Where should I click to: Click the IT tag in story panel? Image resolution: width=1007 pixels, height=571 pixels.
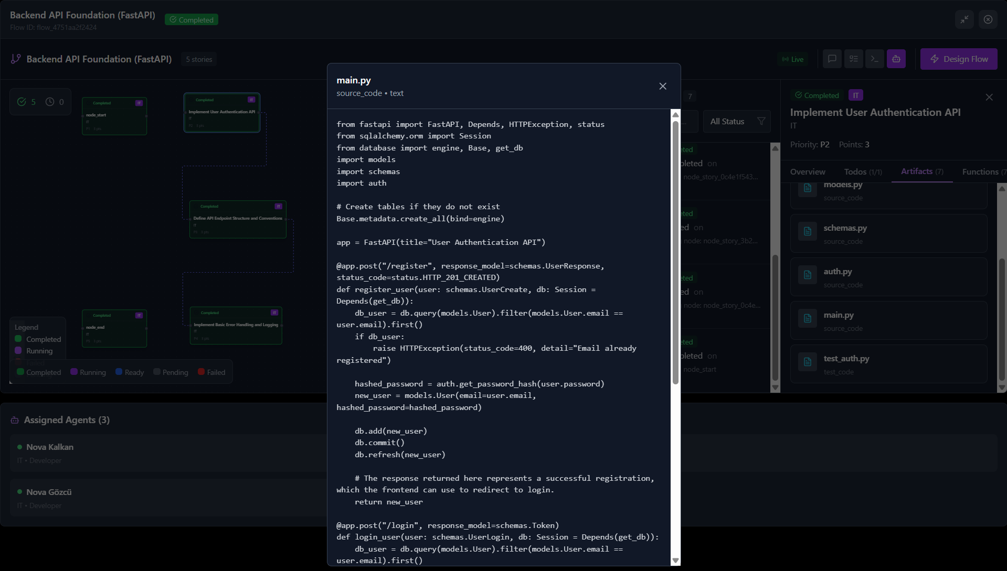pos(856,95)
